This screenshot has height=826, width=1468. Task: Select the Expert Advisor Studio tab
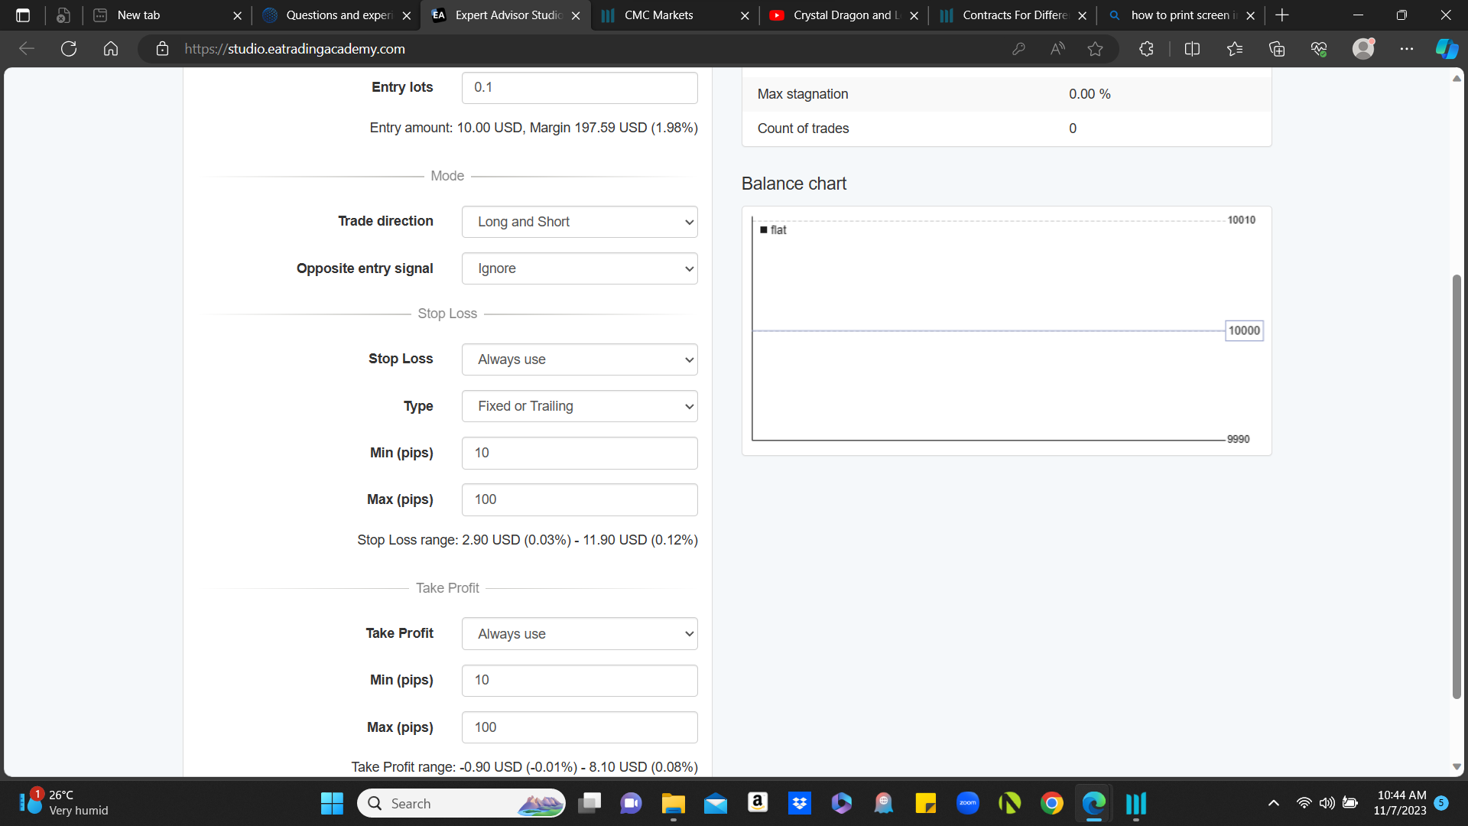505,15
